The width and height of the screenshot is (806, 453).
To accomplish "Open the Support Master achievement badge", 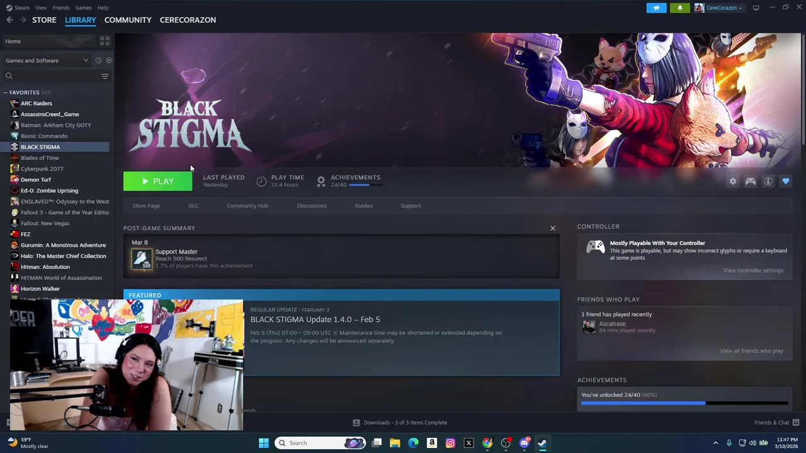I will tap(141, 259).
